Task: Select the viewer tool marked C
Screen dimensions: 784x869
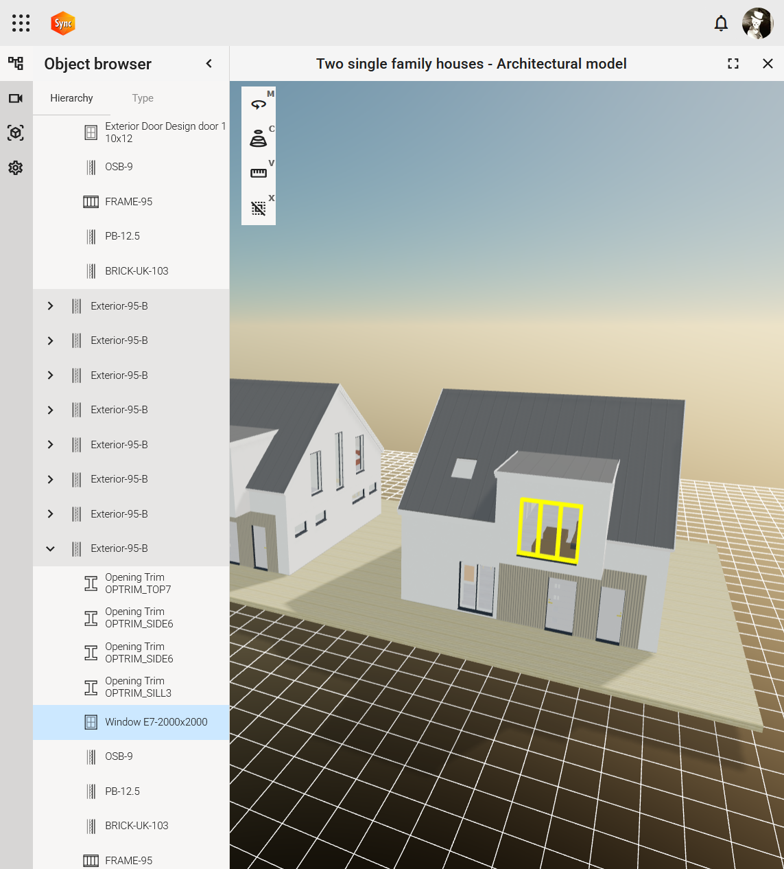Action: click(259, 139)
